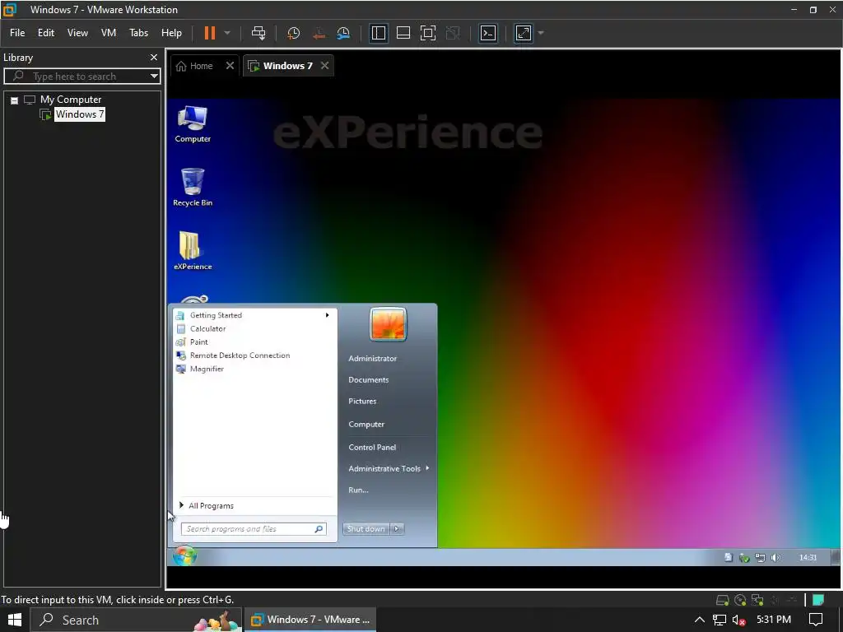Open the Shut down options arrow
843x632 pixels.
click(x=397, y=529)
